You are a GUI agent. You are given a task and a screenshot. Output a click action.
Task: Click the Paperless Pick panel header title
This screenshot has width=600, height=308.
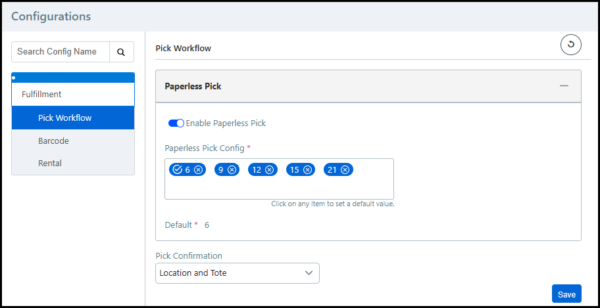193,86
